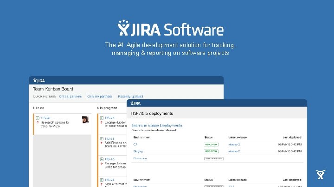Click the Status header in first table
The height and width of the screenshot is (187, 334).
[208, 138]
